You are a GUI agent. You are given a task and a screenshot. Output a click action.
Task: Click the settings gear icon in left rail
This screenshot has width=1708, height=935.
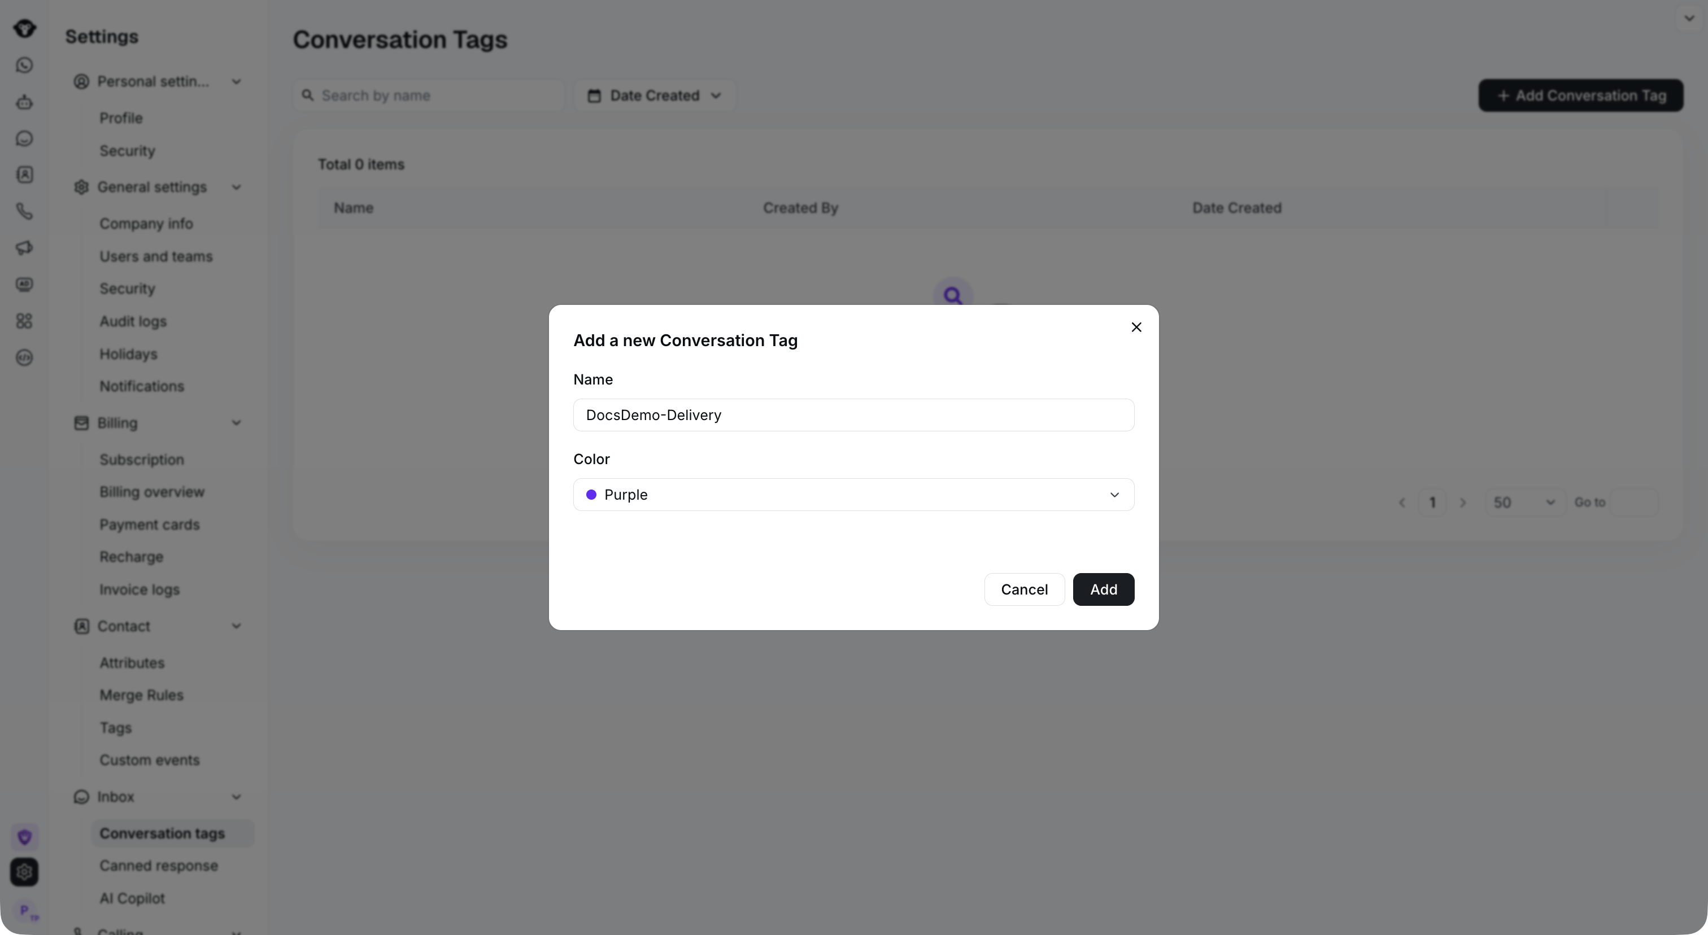[x=24, y=872]
